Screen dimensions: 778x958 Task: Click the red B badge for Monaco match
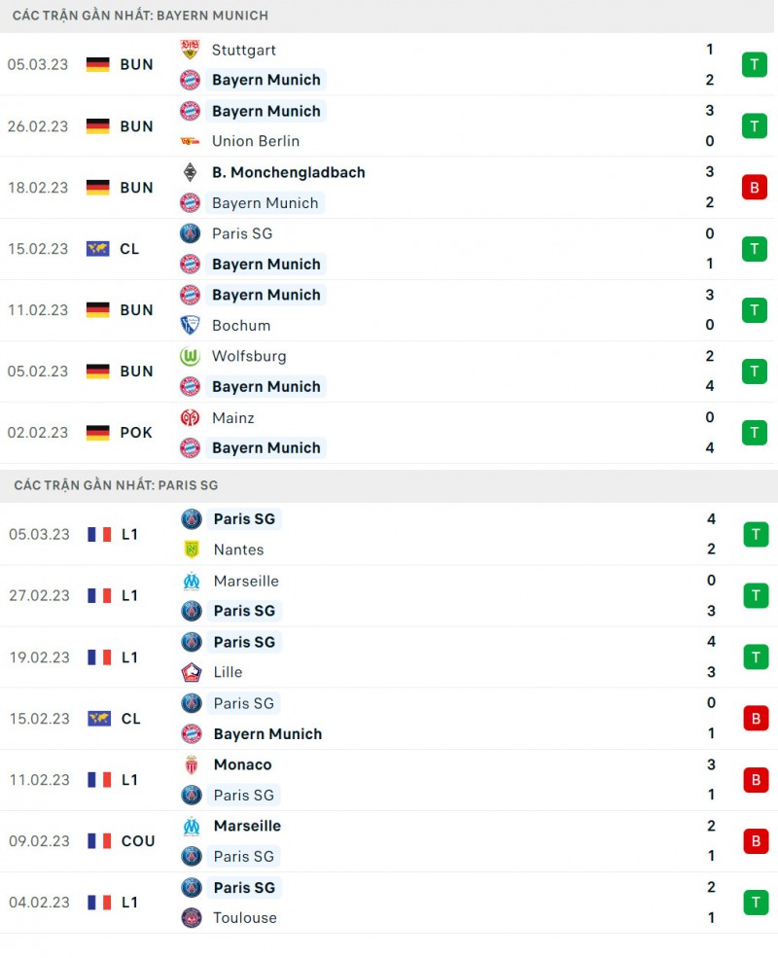click(x=756, y=780)
